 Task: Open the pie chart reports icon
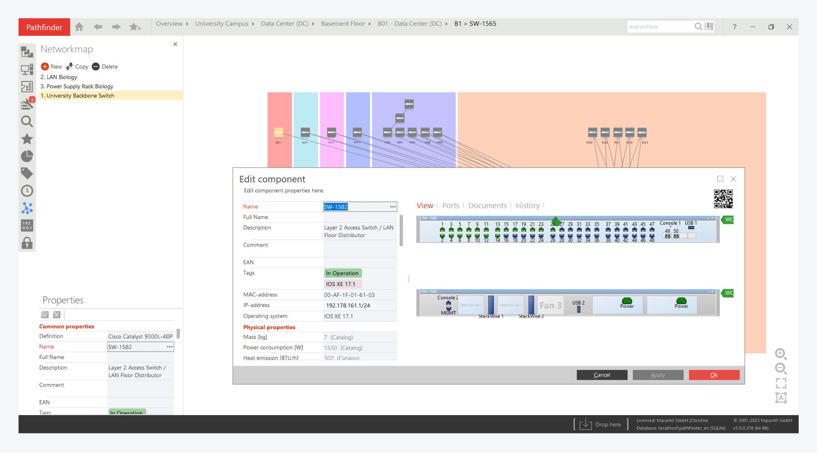click(x=27, y=156)
